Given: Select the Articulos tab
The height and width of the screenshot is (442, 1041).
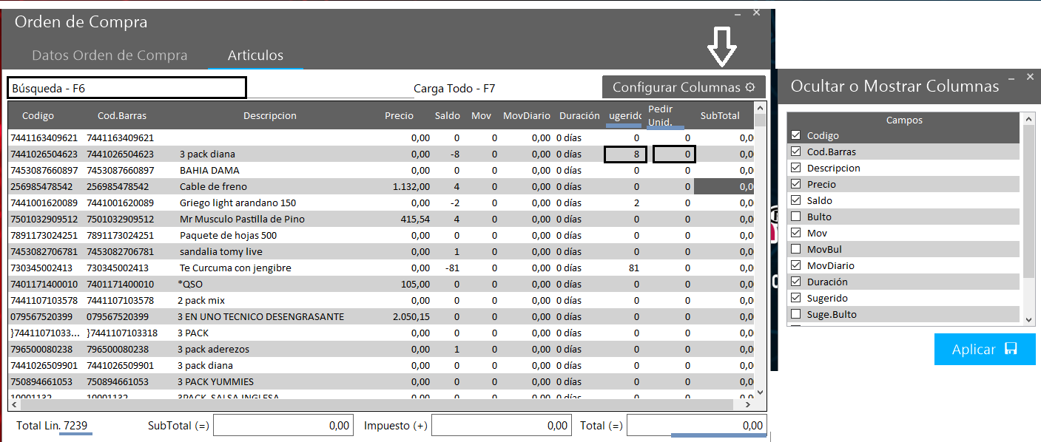Looking at the screenshot, I should (x=255, y=55).
